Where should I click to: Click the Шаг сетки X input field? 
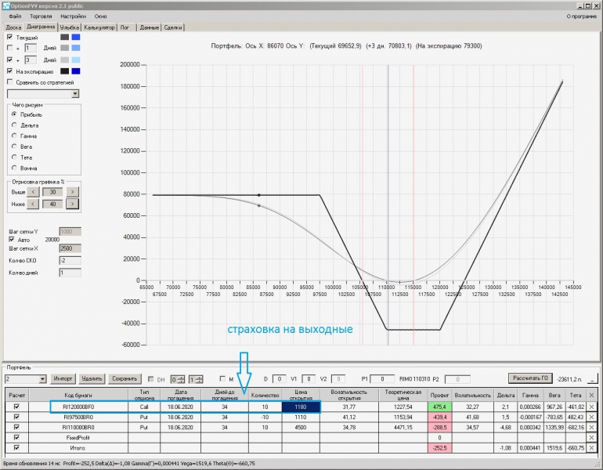(x=70, y=248)
